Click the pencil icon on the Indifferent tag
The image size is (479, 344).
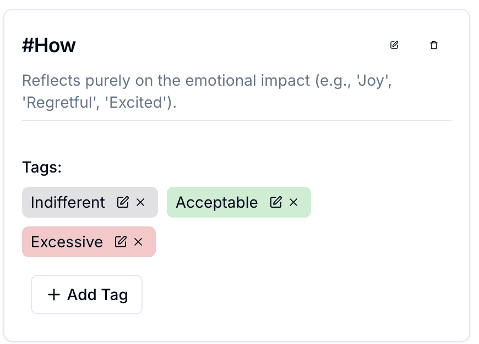(x=122, y=202)
